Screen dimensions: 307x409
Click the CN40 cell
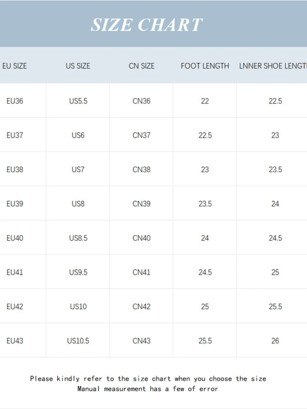point(141,238)
